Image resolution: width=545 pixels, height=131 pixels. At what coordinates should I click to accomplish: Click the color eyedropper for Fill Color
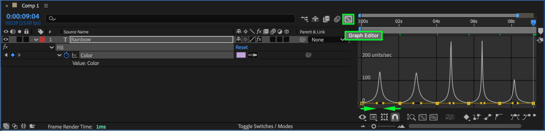click(253, 55)
